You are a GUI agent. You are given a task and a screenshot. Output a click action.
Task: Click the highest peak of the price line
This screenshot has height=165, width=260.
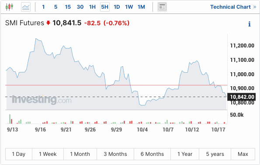pyautogui.click(x=36, y=39)
